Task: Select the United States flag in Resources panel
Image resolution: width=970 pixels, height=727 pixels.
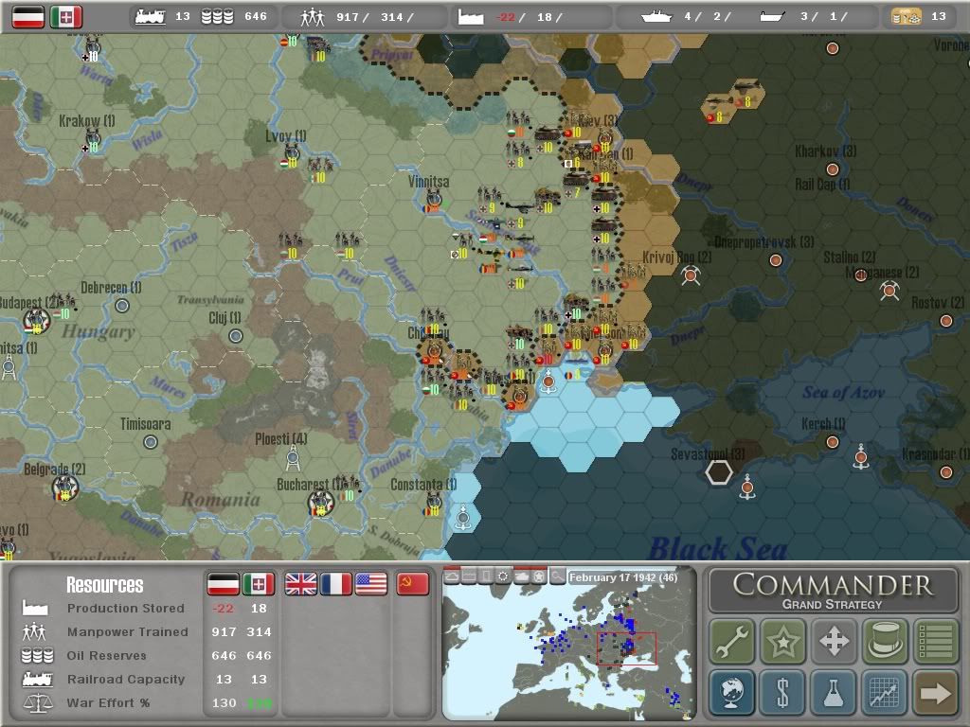Action: (x=371, y=583)
